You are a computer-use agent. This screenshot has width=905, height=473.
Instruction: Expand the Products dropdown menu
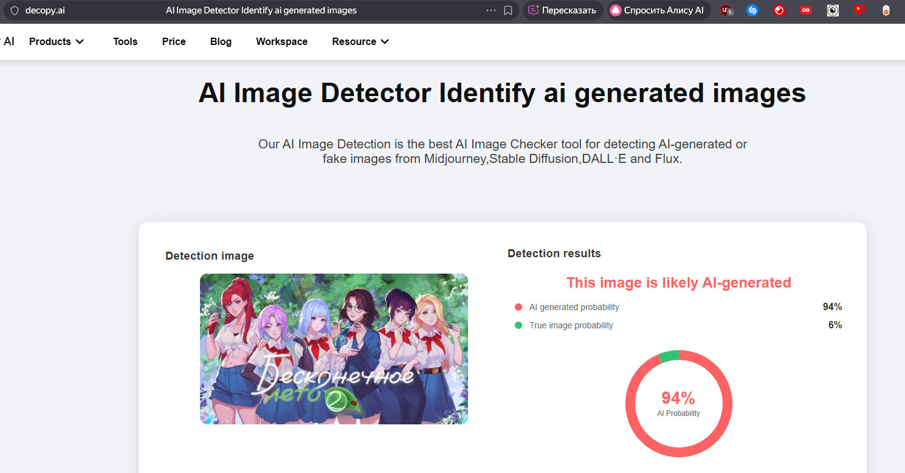(x=57, y=41)
